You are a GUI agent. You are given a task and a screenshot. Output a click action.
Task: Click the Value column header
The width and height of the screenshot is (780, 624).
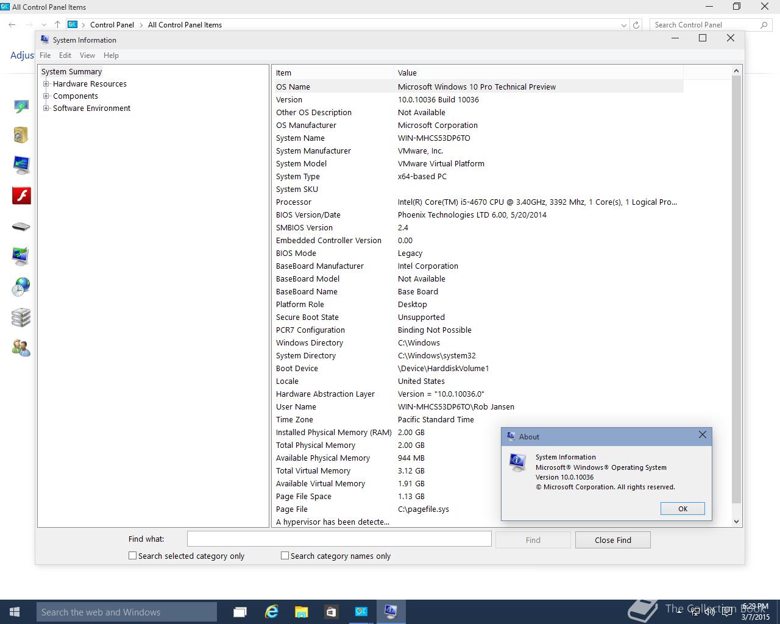point(539,73)
